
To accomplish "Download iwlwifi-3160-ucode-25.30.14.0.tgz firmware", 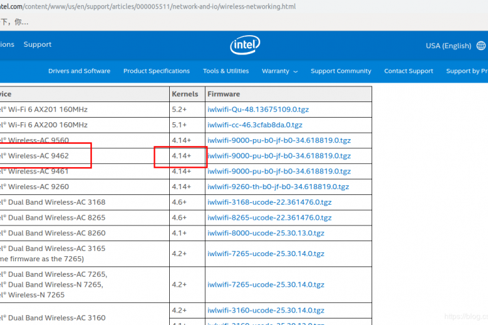I will pos(265,311).
